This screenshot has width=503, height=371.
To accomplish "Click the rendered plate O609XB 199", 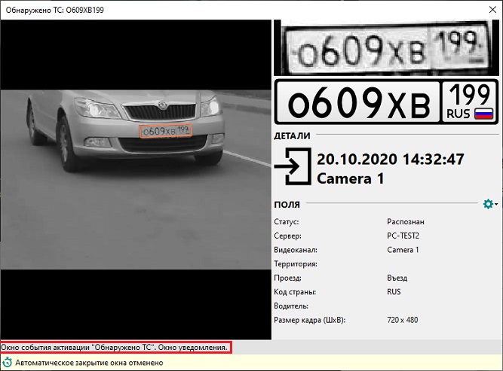I will 386,102.
